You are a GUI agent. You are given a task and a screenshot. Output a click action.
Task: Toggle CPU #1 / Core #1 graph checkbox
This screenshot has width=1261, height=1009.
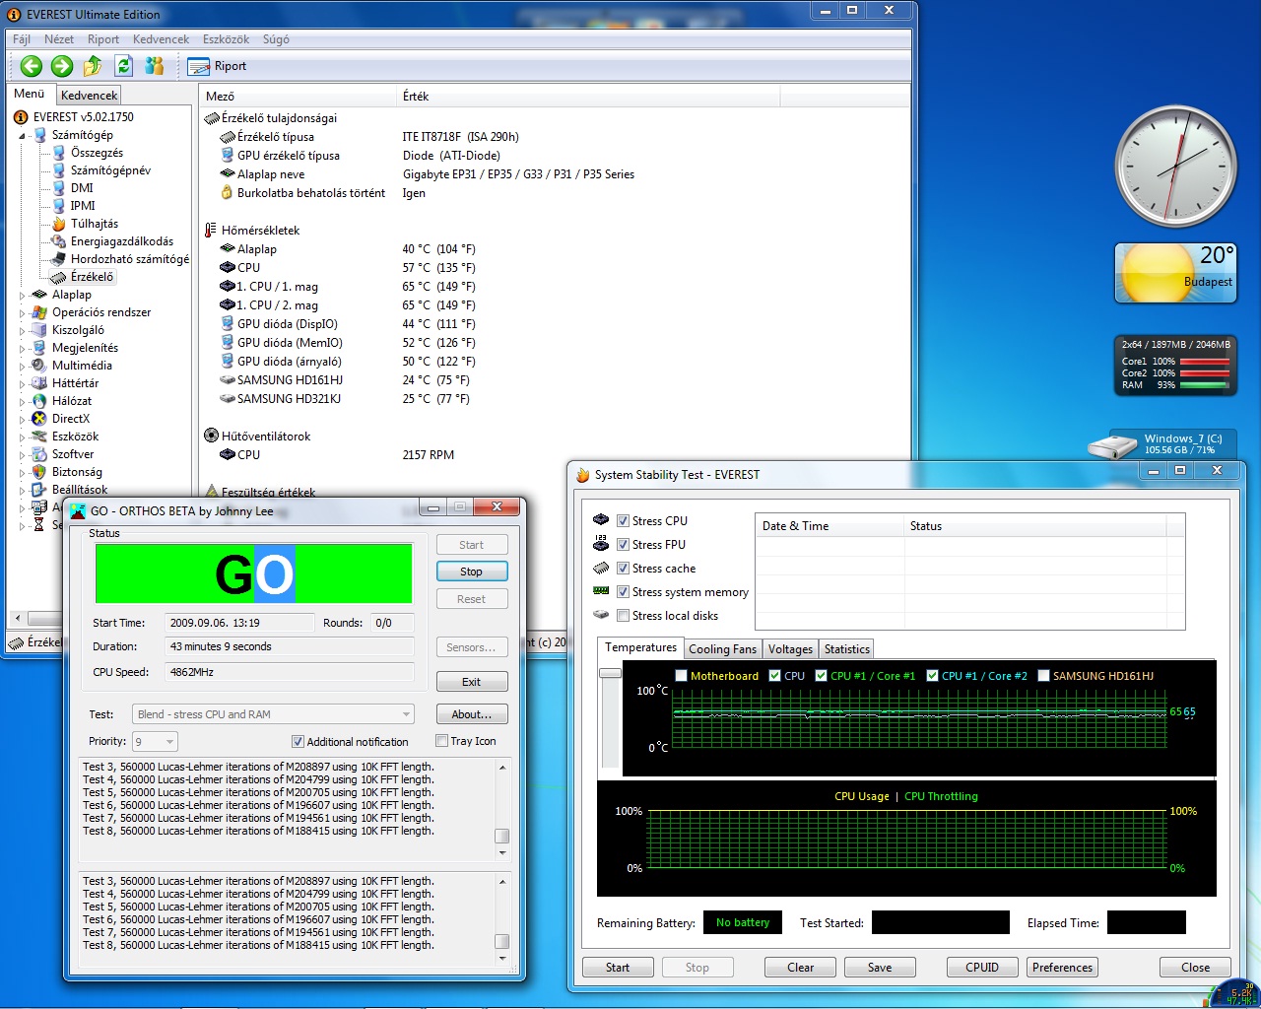coord(821,676)
